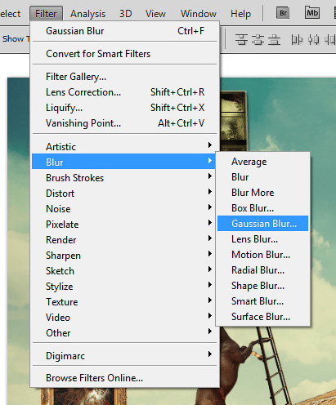The image size is (336, 405).
Task: Click the align left edges icon
Action: tap(297, 40)
